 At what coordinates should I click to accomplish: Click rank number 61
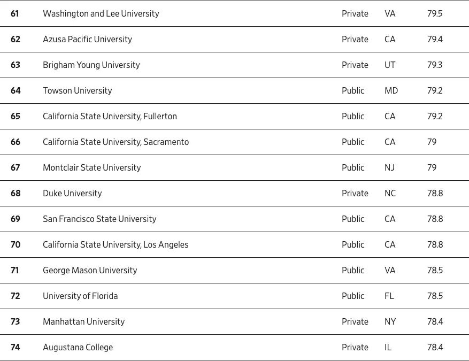[15, 14]
